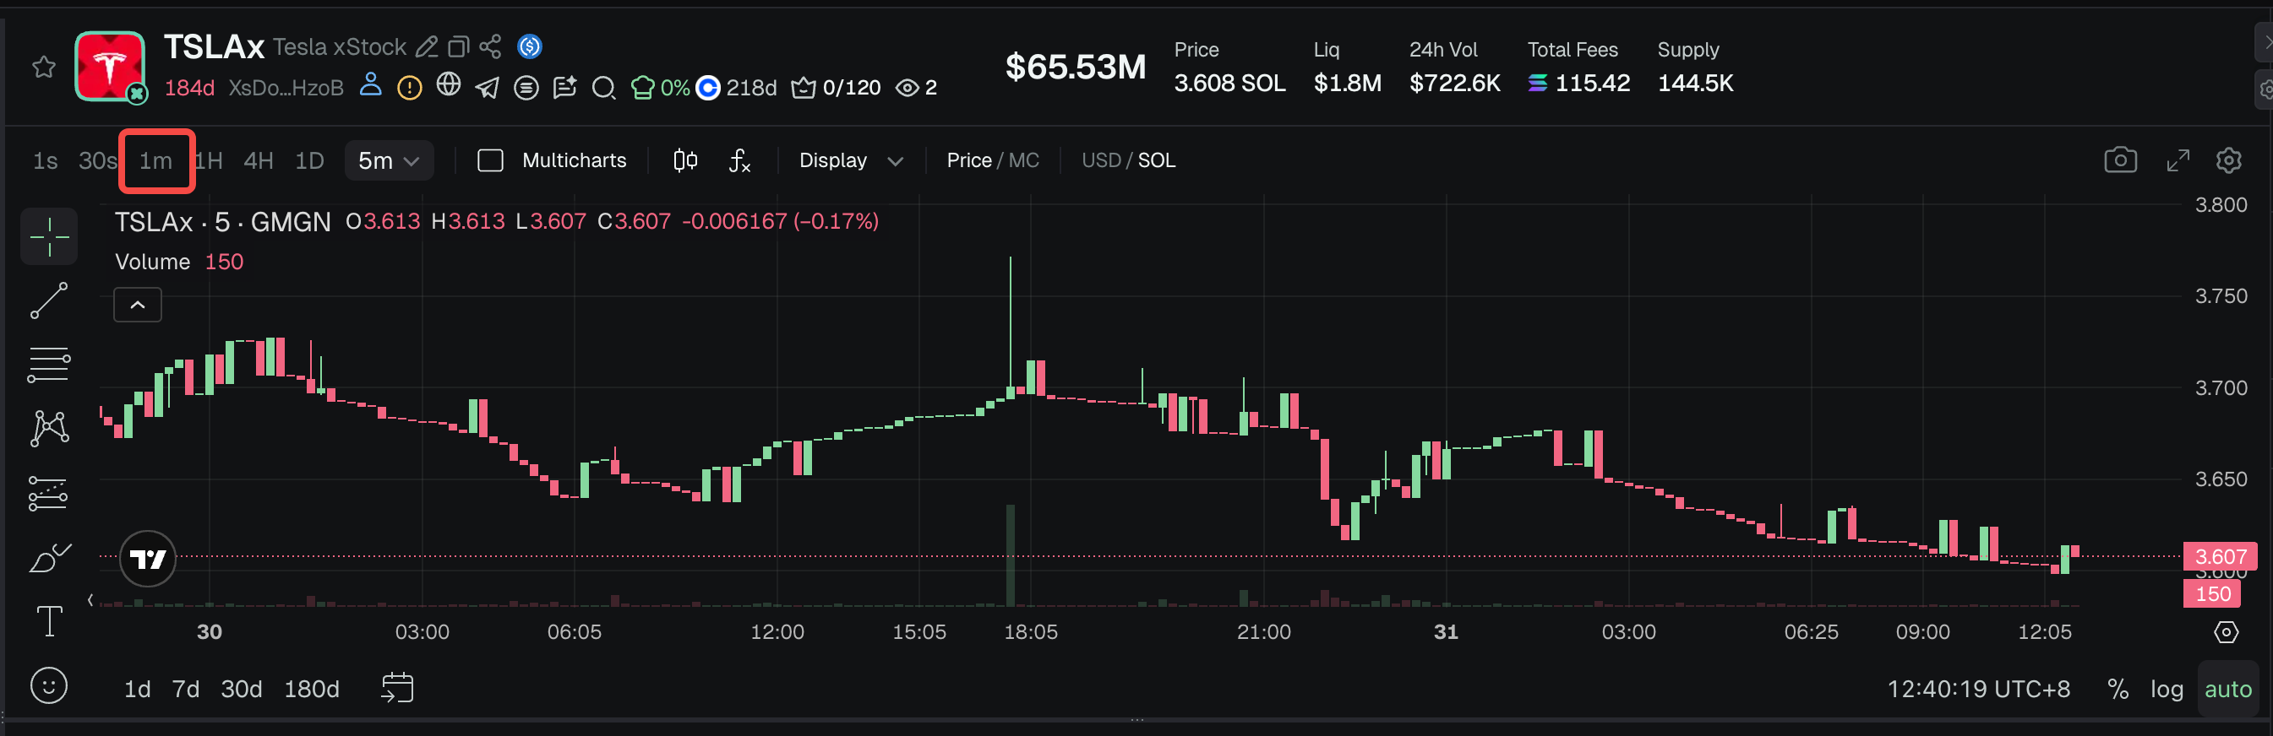The width and height of the screenshot is (2273, 736).
Task: Select the text annotation tool
Action: coord(49,621)
